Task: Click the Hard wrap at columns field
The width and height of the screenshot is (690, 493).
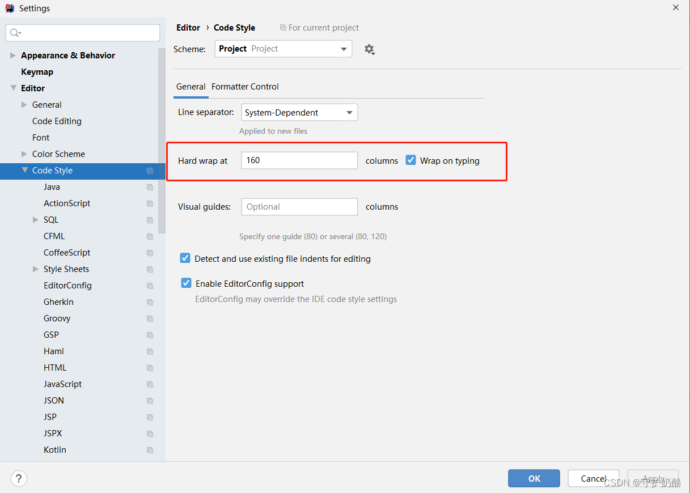Action: [x=299, y=160]
